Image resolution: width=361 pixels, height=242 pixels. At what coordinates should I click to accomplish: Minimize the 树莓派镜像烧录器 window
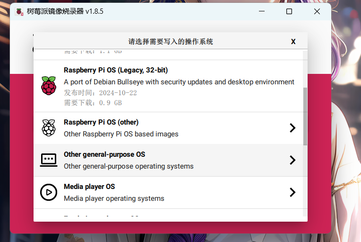click(x=262, y=11)
